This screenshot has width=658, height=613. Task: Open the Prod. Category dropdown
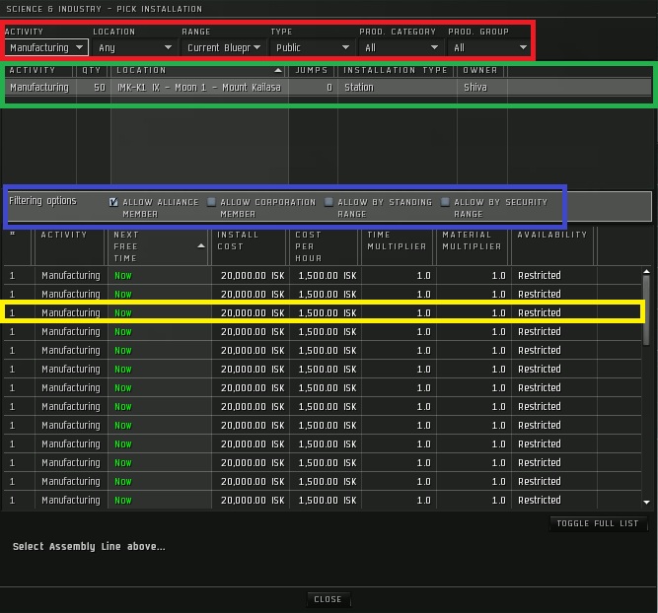pos(401,47)
